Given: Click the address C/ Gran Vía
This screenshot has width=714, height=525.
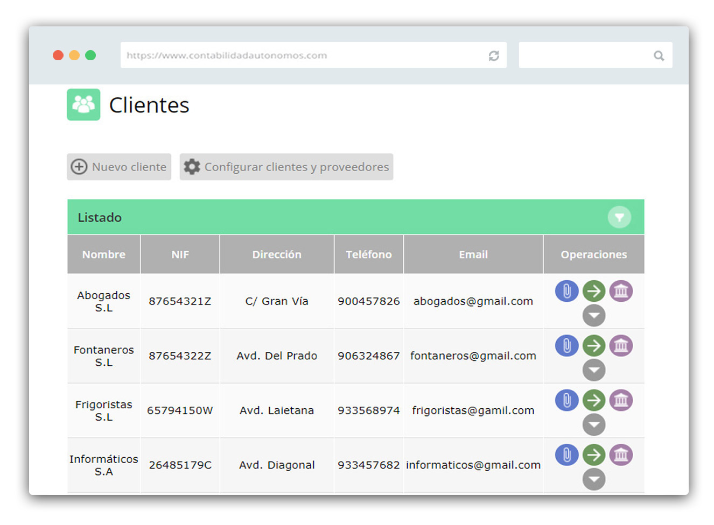Looking at the screenshot, I should point(277,301).
